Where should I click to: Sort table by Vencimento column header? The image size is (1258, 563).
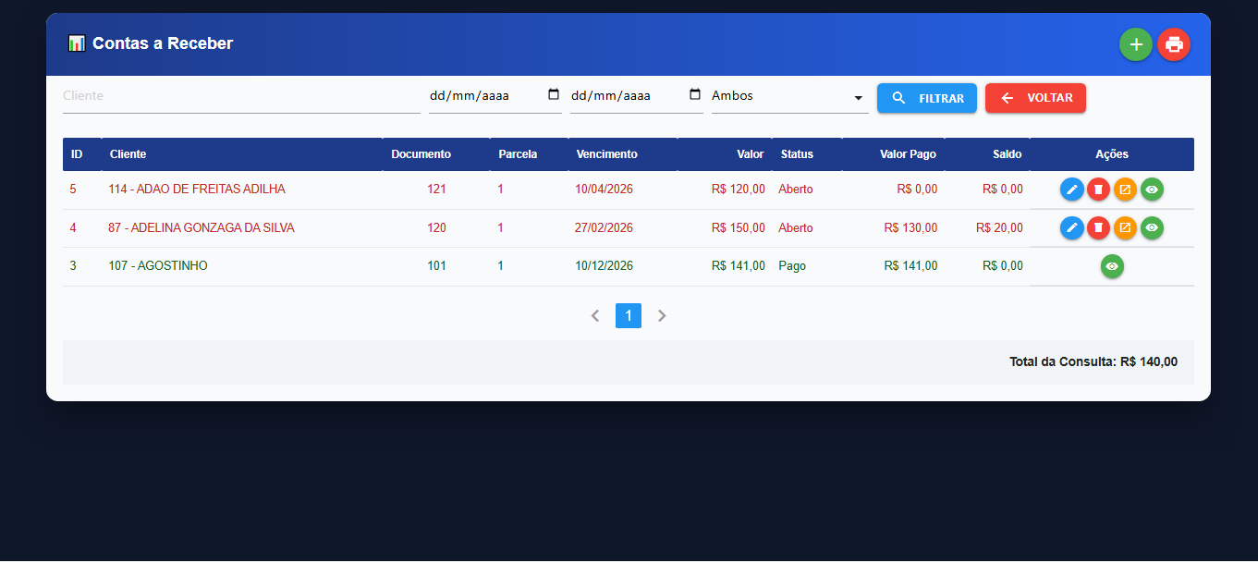coord(606,154)
